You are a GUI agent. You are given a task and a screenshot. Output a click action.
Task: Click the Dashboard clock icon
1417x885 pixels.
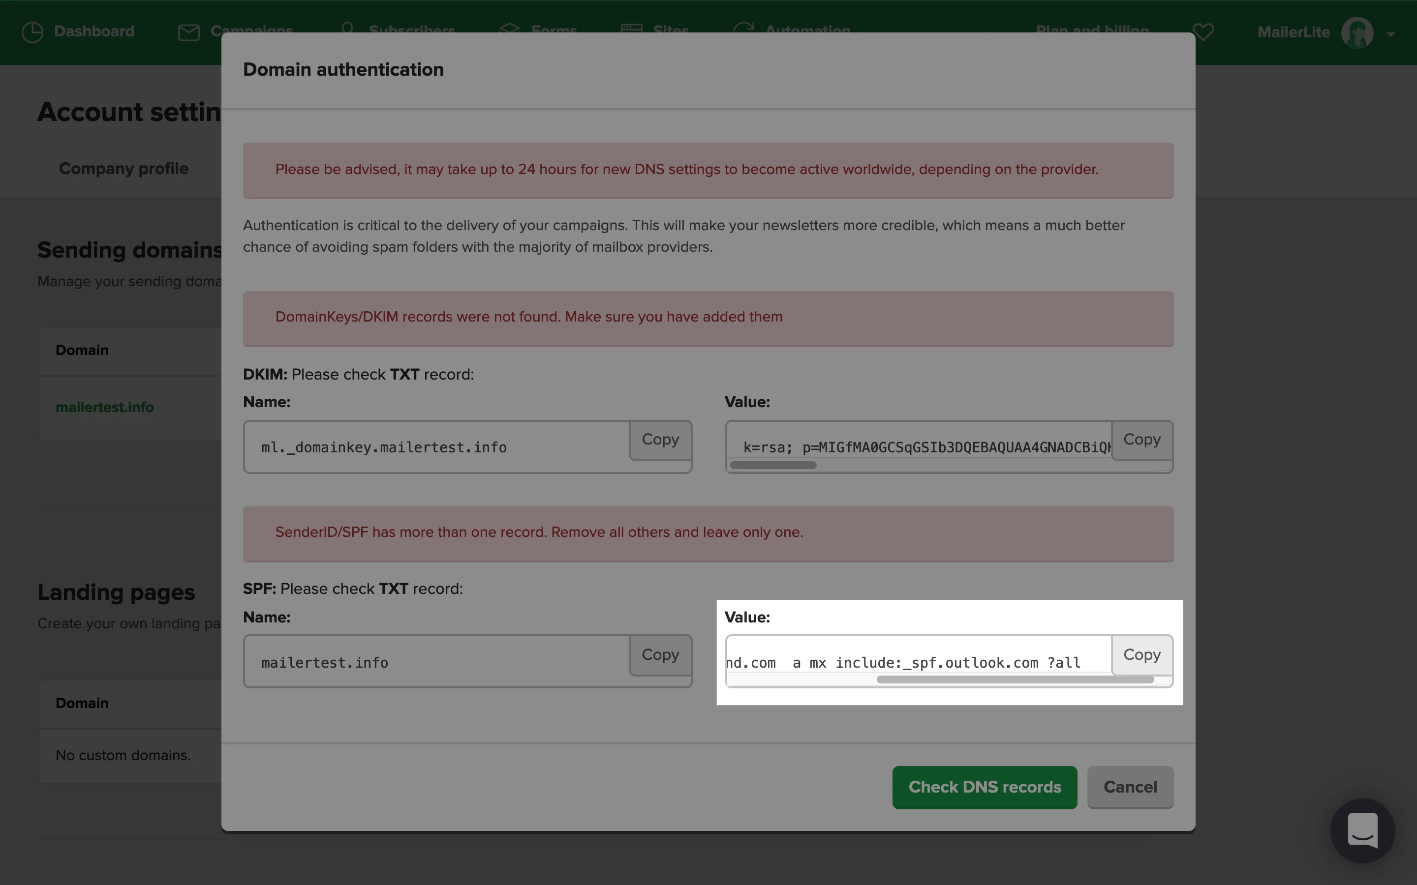point(32,32)
